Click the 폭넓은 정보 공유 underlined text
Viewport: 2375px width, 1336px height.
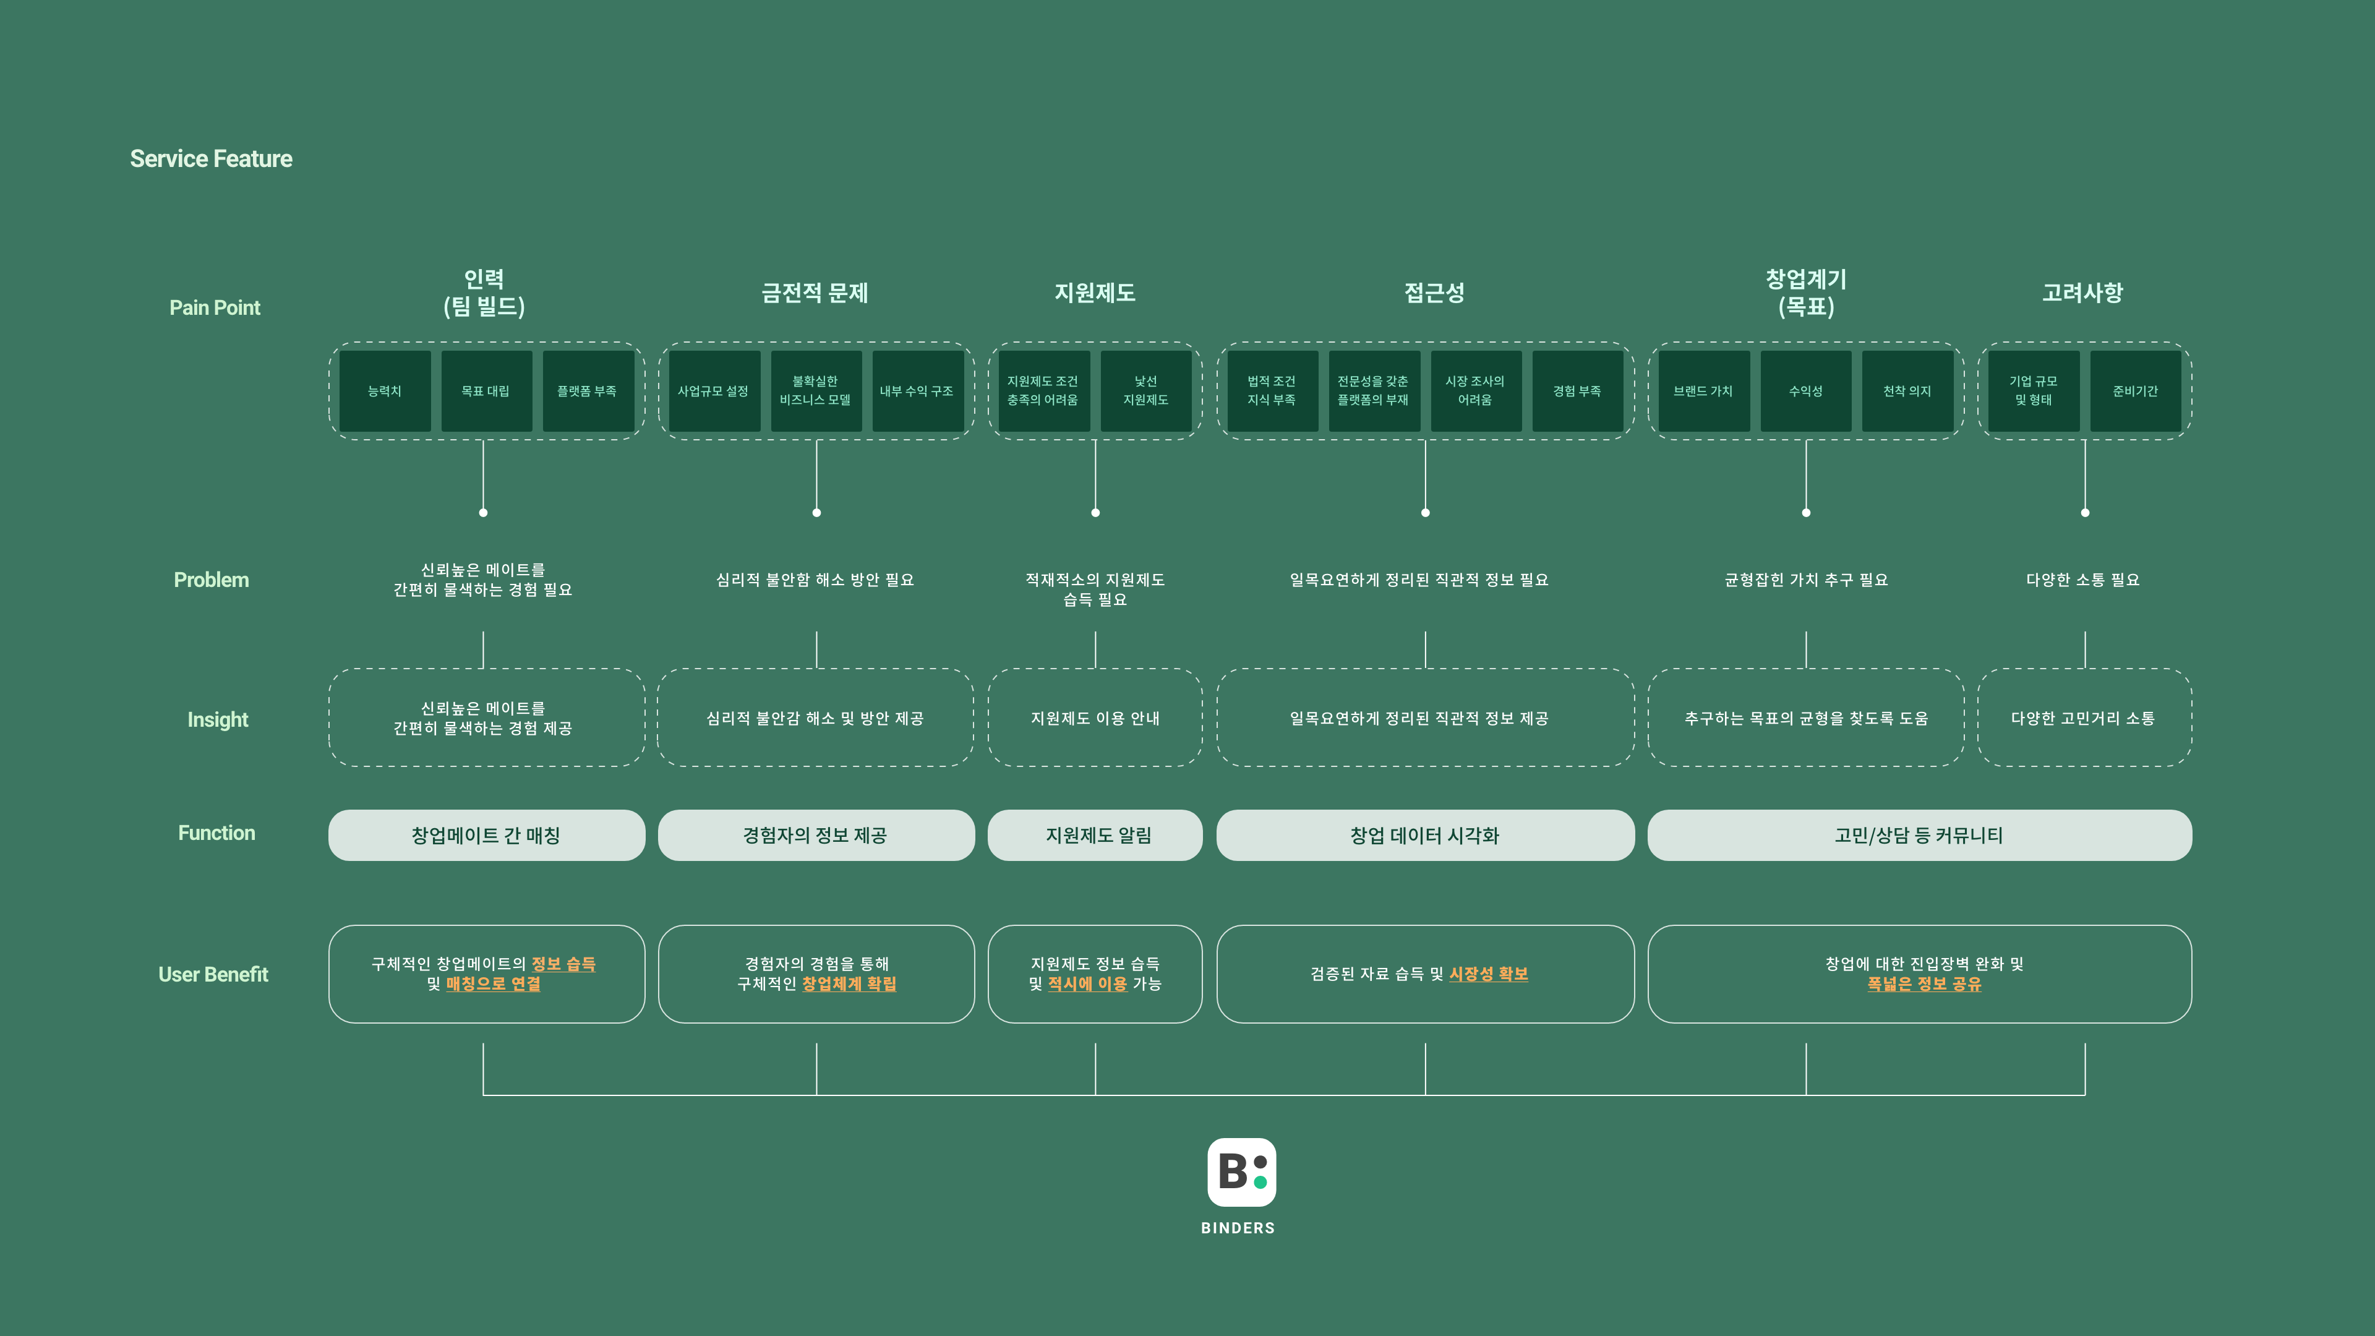click(1924, 984)
